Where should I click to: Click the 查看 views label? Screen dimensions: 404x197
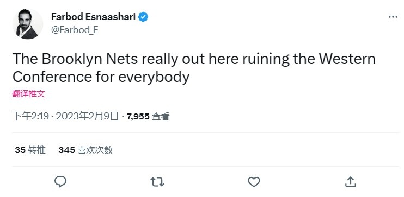(x=161, y=117)
